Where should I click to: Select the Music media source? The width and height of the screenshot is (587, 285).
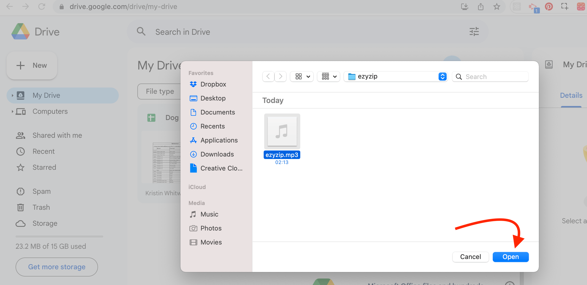tap(209, 214)
